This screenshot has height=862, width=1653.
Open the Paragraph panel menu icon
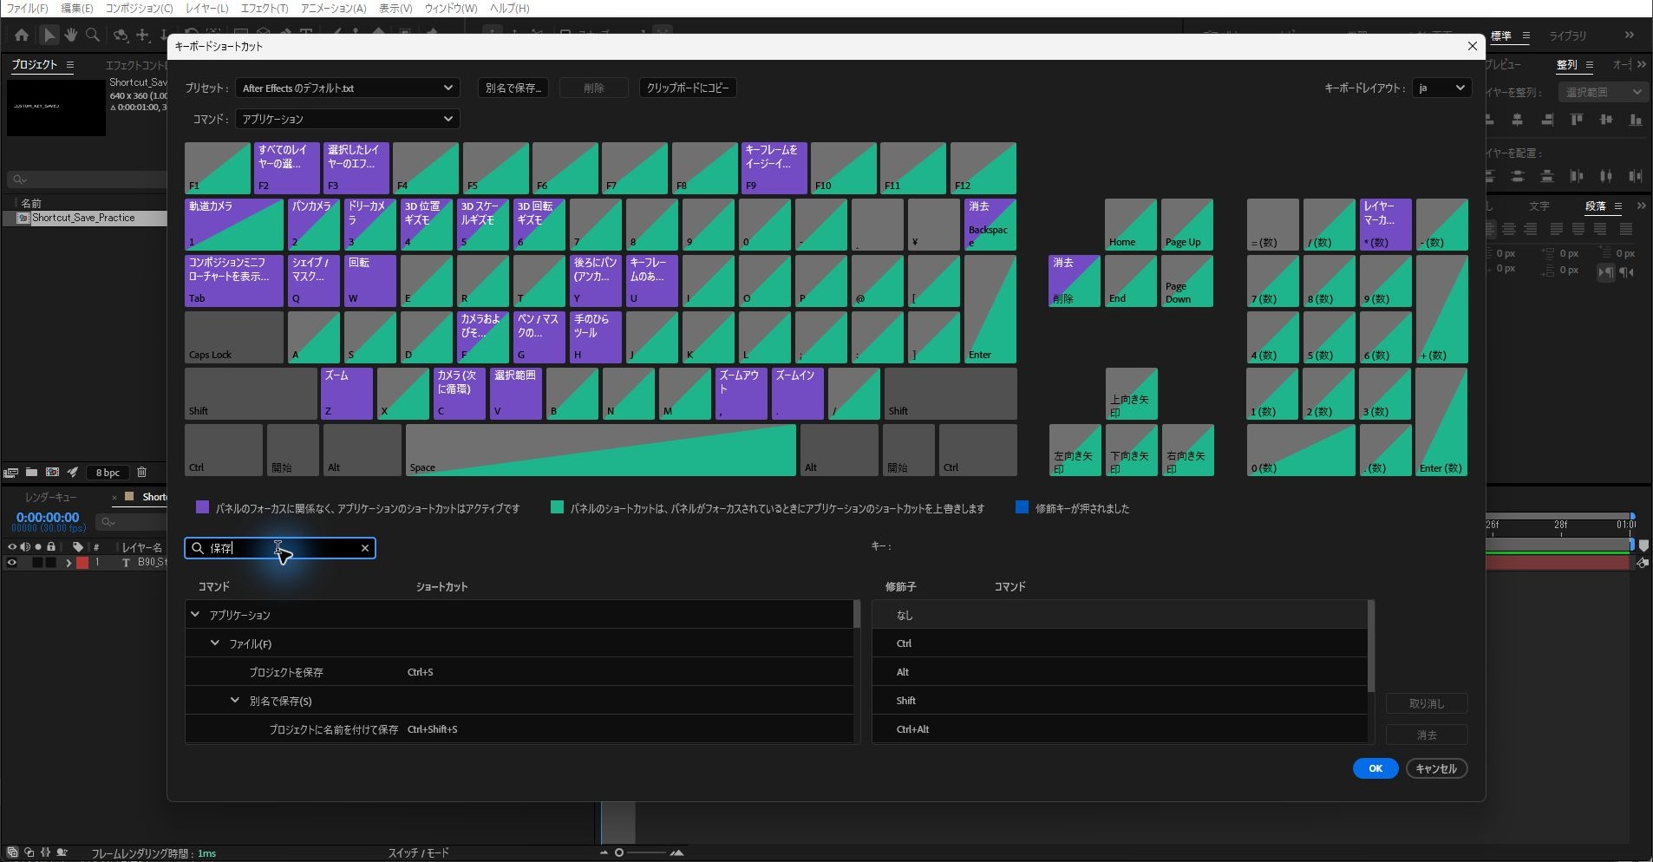tap(1618, 206)
